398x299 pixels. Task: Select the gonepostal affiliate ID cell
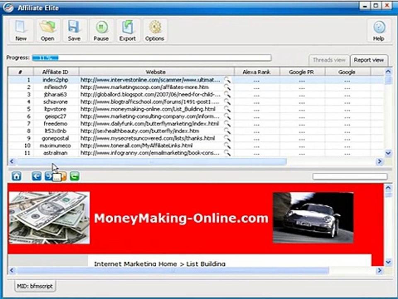tap(56, 139)
